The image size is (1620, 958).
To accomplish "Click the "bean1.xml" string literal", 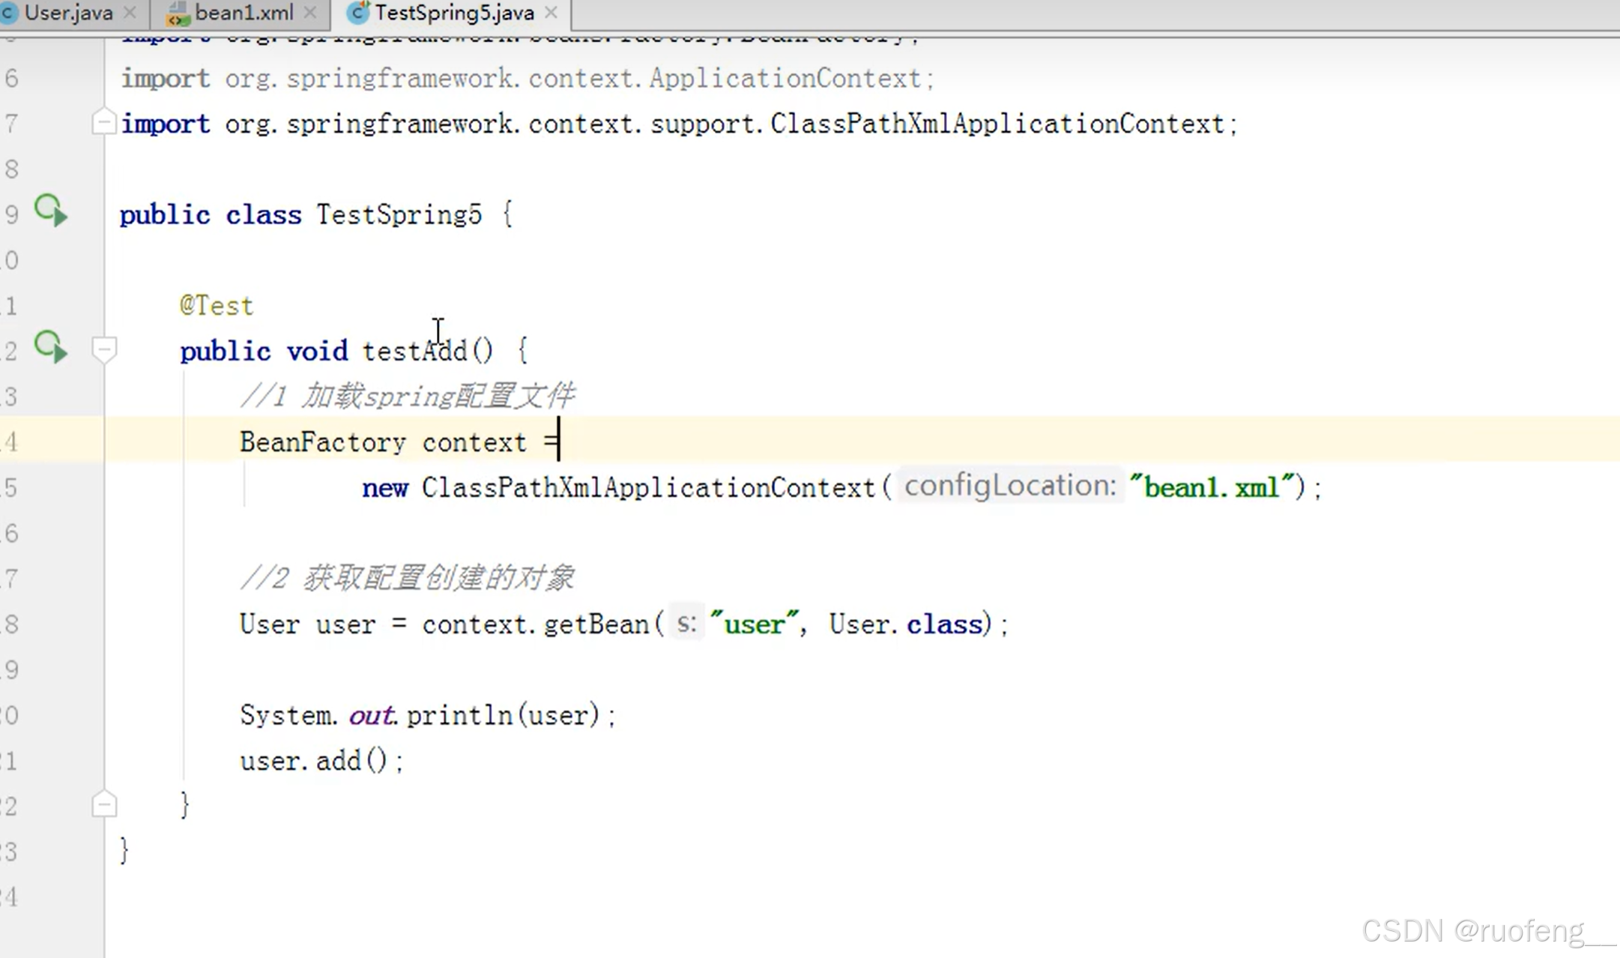I will click(x=1212, y=488).
